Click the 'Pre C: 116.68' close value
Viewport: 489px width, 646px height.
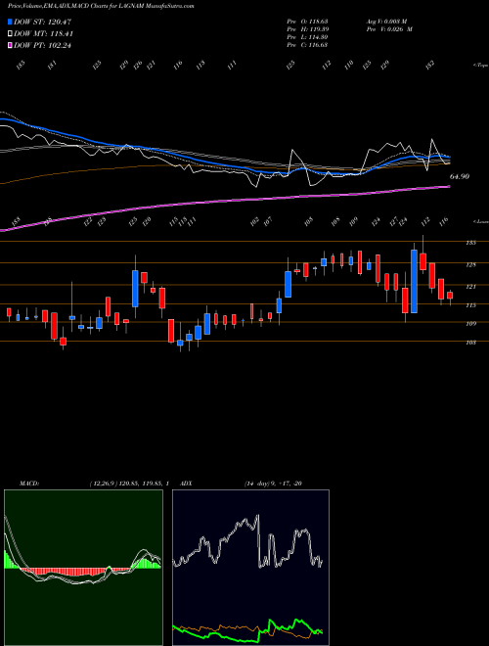coord(307,45)
